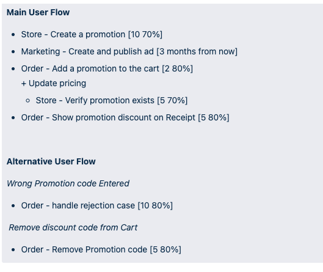Click the Main User Flow heading

pos(38,12)
